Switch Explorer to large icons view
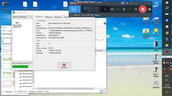Image resolution: width=172 pixels, height=96 pixels. pyautogui.click(x=104, y=91)
